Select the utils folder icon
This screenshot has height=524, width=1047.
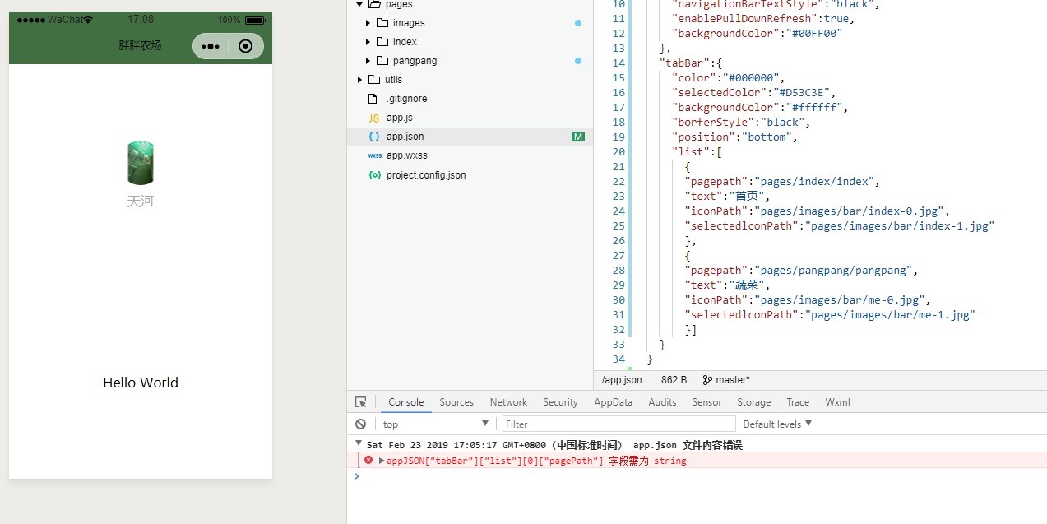[x=374, y=80]
